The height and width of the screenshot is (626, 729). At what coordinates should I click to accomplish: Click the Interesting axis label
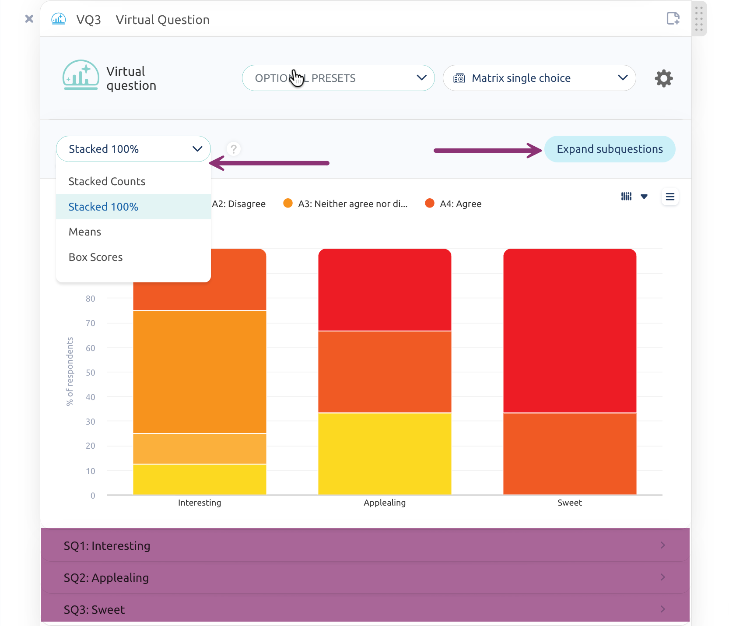tap(200, 503)
